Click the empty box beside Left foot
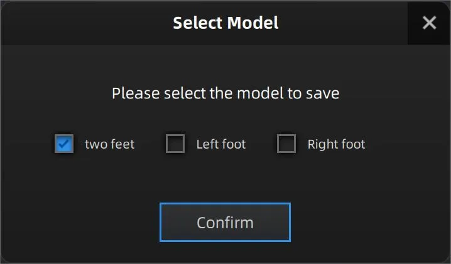The width and height of the screenshot is (451, 264). (175, 144)
